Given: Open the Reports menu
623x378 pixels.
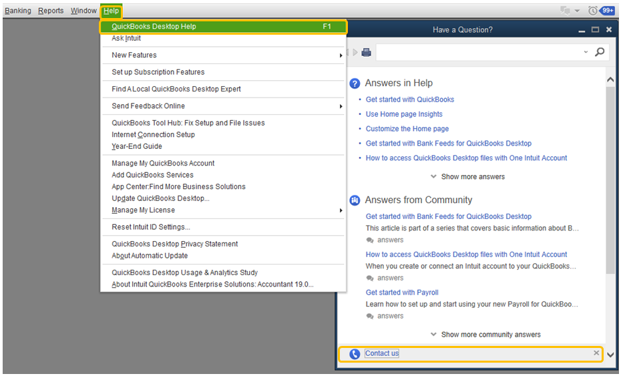Looking at the screenshot, I should point(51,11).
